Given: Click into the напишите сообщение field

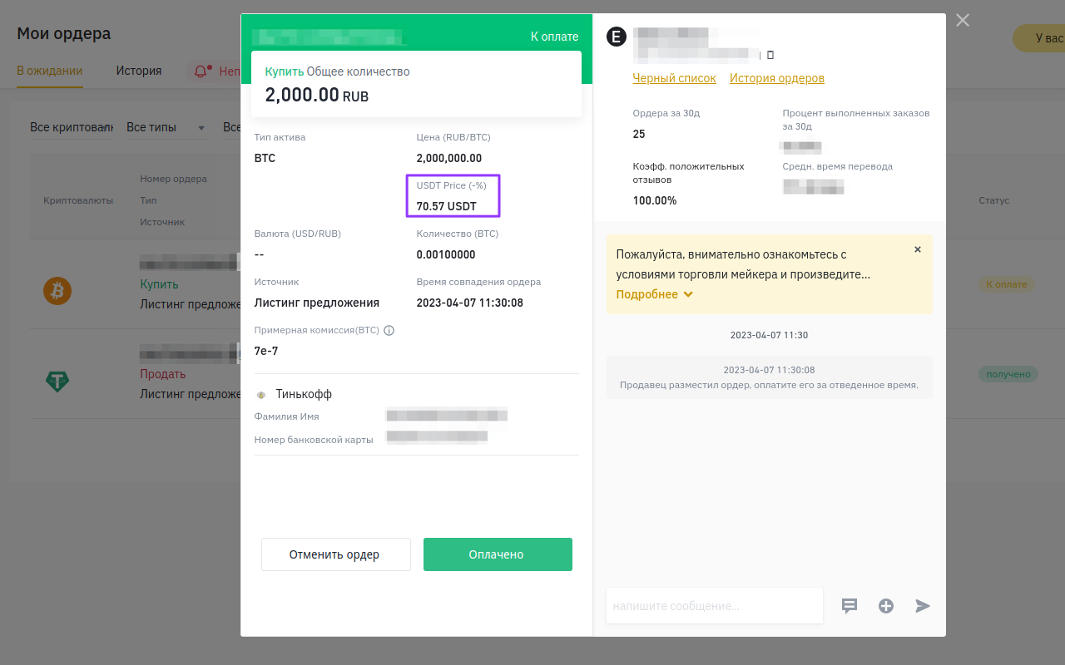Looking at the screenshot, I should pyautogui.click(x=714, y=606).
